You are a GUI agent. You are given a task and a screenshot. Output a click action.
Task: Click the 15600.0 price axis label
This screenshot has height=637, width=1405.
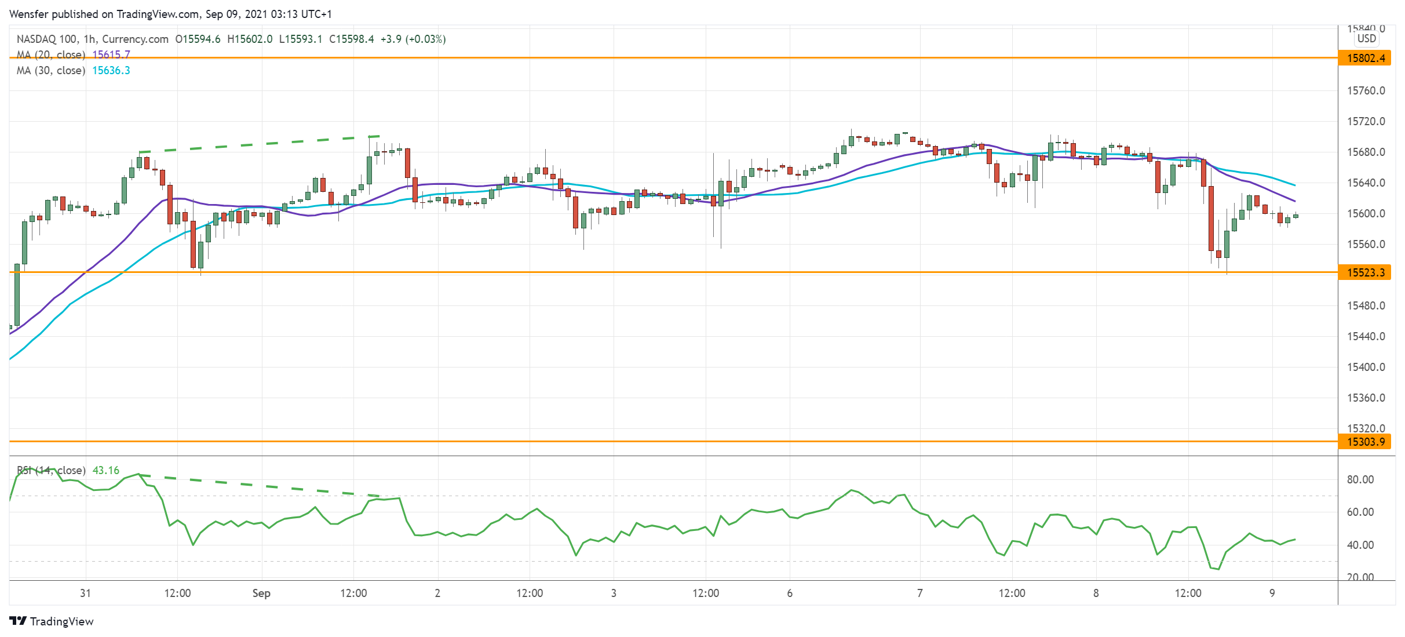[x=1366, y=213]
